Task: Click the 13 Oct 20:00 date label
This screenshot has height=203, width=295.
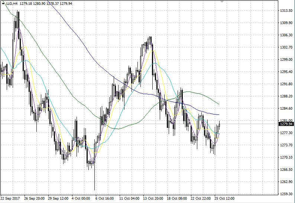Action: point(153,198)
